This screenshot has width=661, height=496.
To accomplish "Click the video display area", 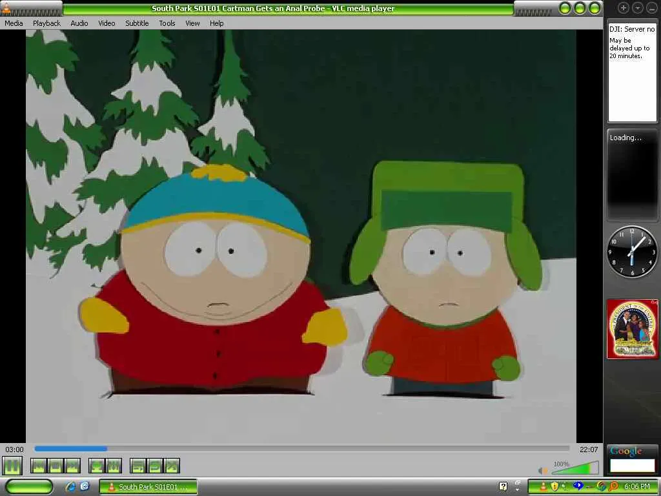I will 301,236.
